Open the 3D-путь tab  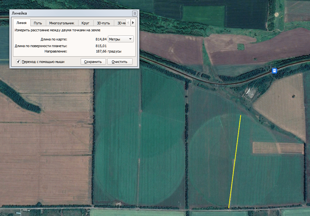(103, 23)
